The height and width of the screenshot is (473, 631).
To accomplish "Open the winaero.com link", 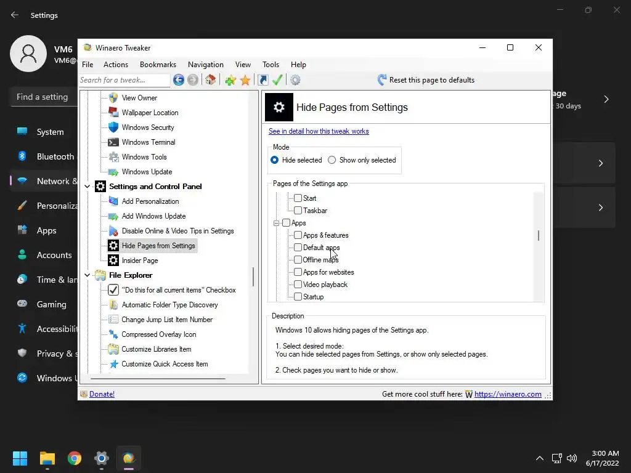I will point(508,394).
